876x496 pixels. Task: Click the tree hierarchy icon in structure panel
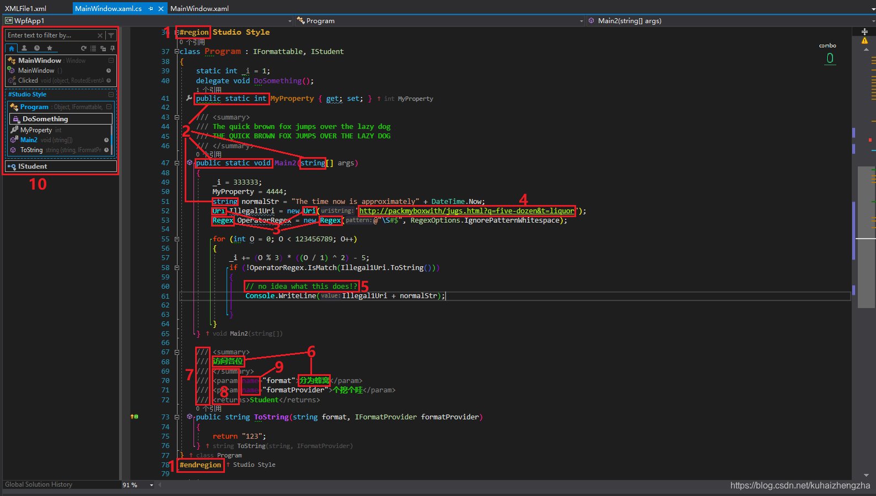coord(103,48)
